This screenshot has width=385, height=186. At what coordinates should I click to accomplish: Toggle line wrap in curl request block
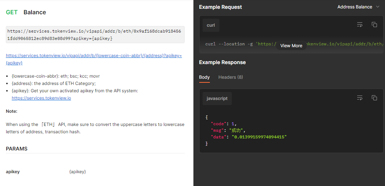coord(360,25)
